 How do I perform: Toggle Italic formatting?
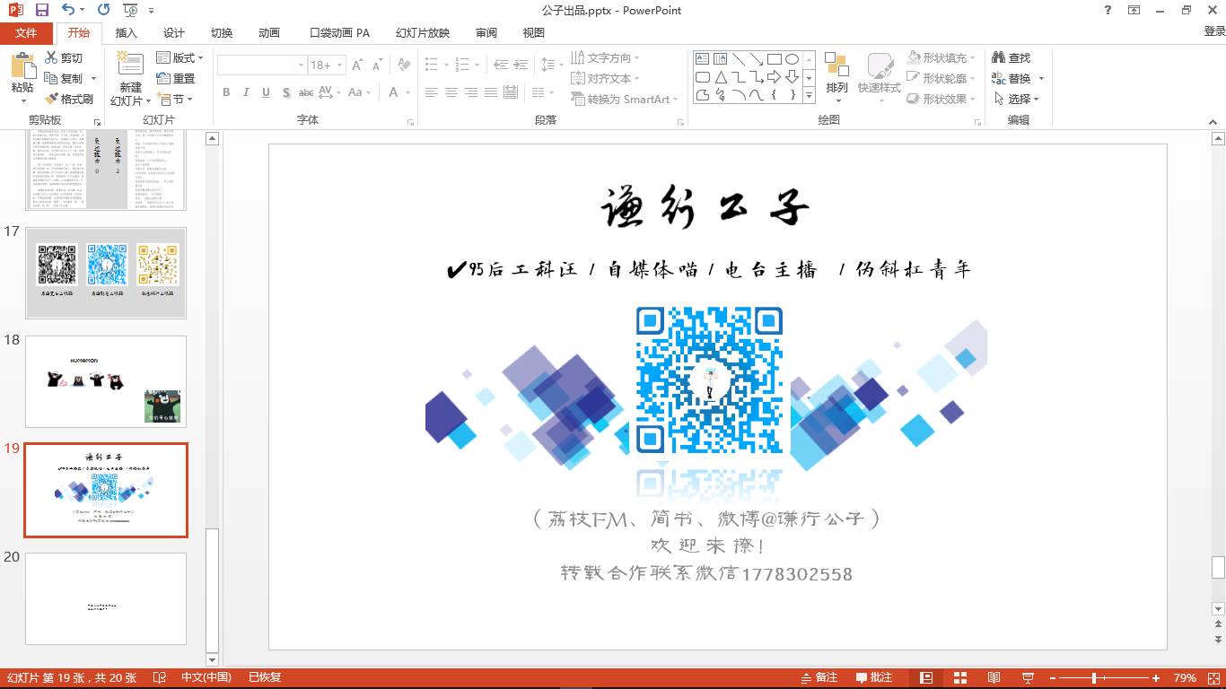pos(246,92)
